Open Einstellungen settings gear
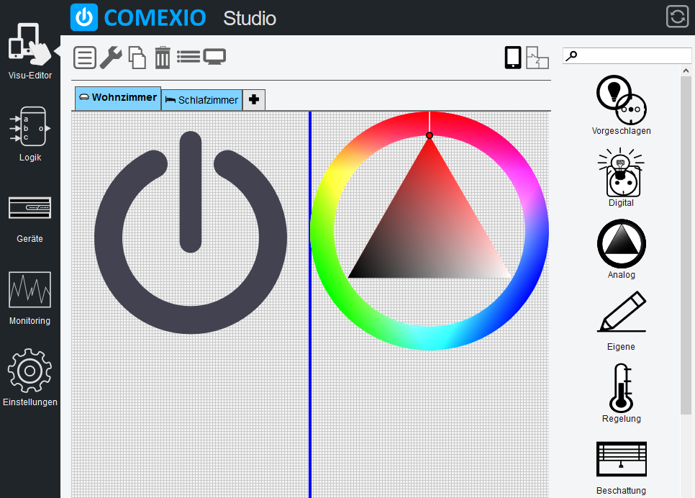The height and width of the screenshot is (498, 695). tap(29, 377)
